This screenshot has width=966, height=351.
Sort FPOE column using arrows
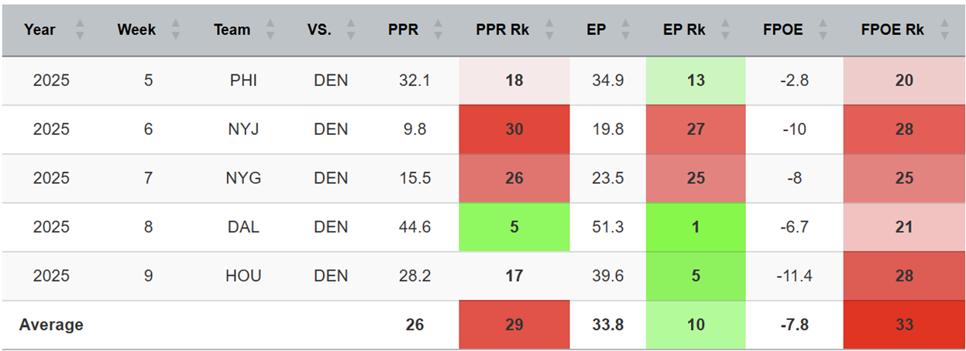click(x=822, y=30)
